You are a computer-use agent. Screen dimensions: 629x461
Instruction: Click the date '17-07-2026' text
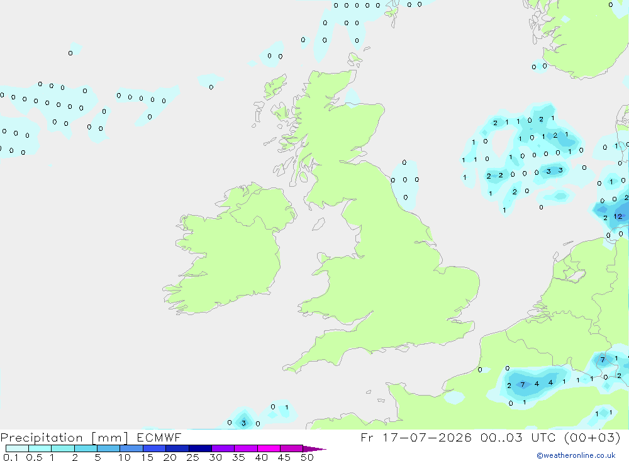click(427, 437)
